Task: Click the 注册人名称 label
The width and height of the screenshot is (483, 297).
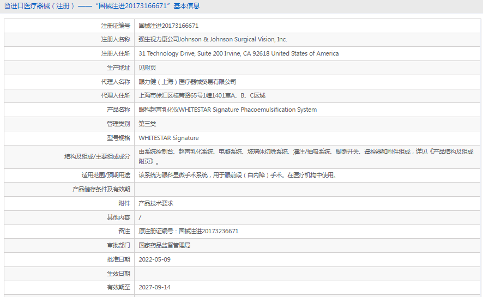Action: [116, 39]
